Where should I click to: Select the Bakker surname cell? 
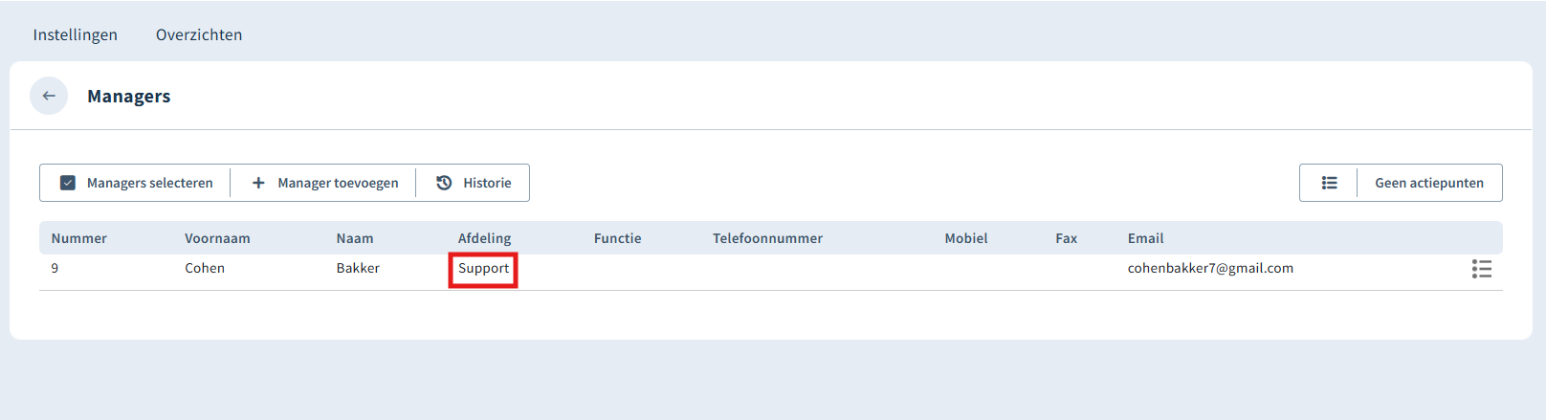(x=358, y=268)
